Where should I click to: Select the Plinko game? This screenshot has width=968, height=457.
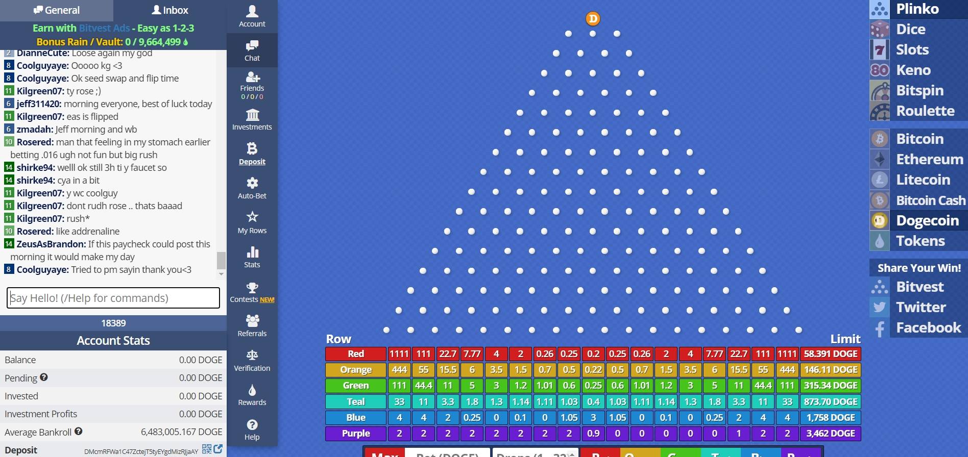[917, 9]
